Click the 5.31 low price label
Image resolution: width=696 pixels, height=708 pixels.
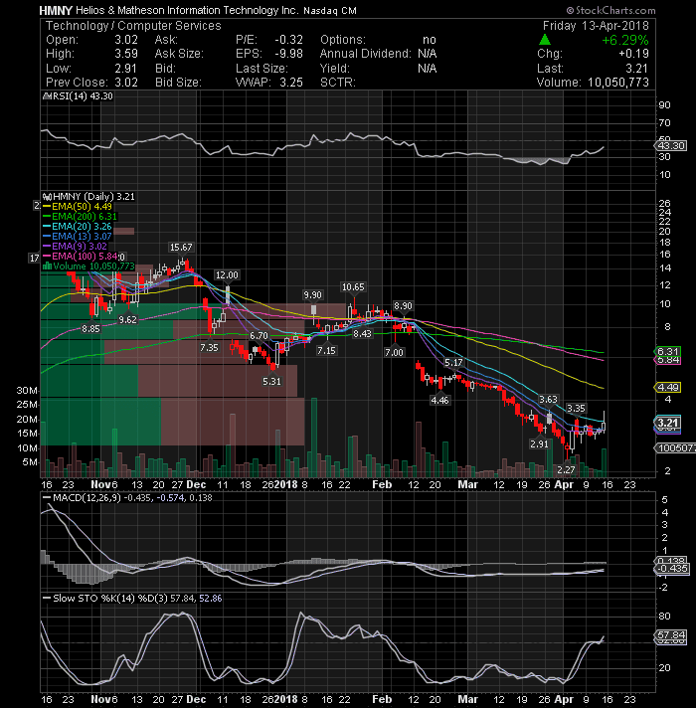tap(271, 382)
